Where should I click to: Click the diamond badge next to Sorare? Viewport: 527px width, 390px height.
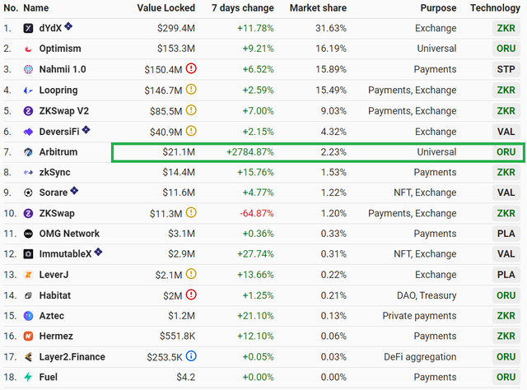pyautogui.click(x=74, y=190)
